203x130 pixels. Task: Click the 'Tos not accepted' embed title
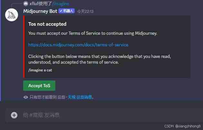(x=47, y=24)
